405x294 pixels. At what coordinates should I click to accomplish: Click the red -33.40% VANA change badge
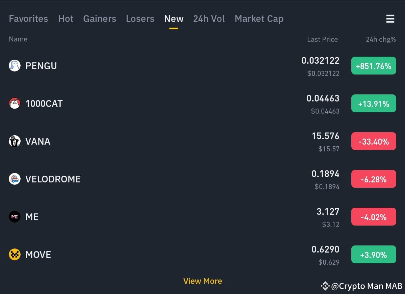click(x=374, y=141)
